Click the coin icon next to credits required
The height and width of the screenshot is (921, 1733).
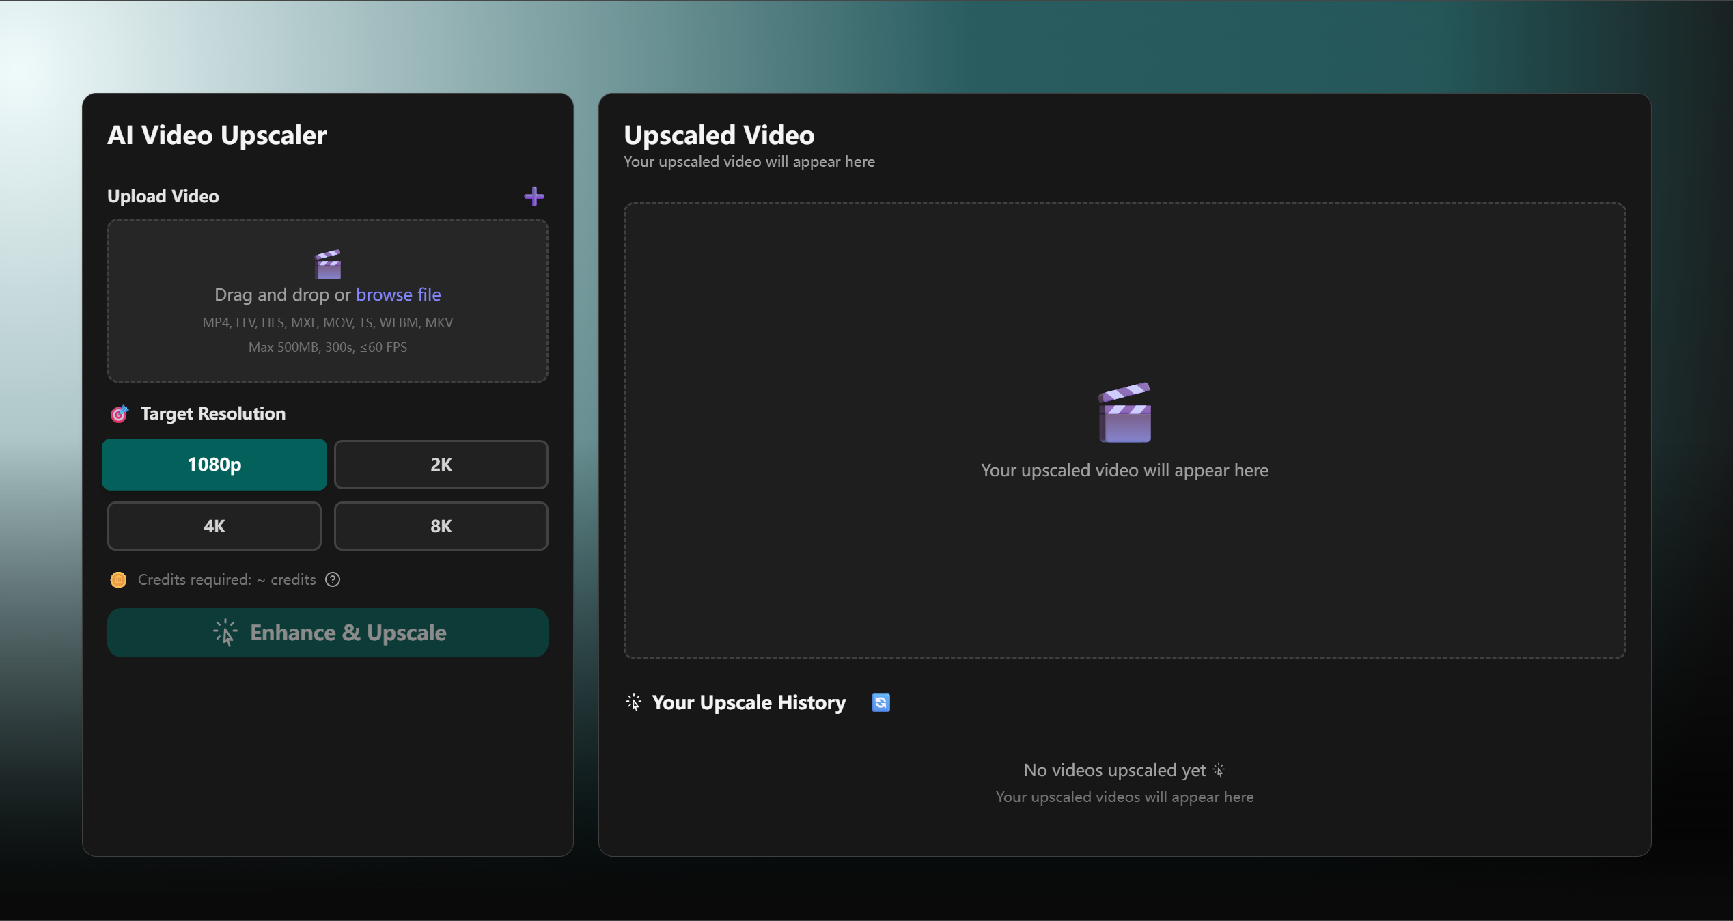pos(118,579)
